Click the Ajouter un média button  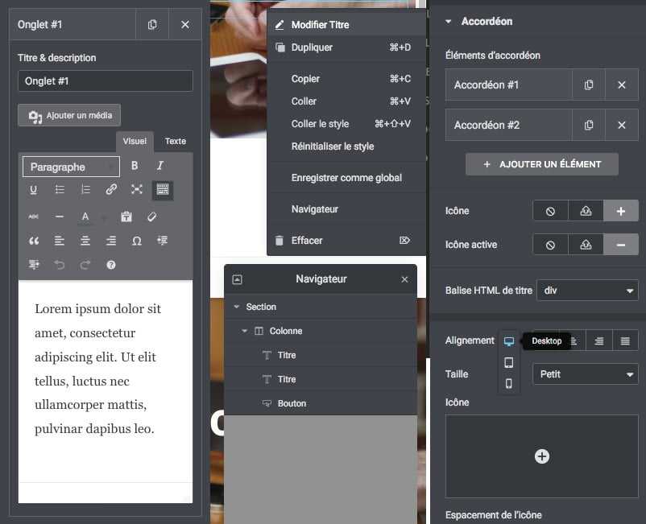pyautogui.click(x=69, y=115)
